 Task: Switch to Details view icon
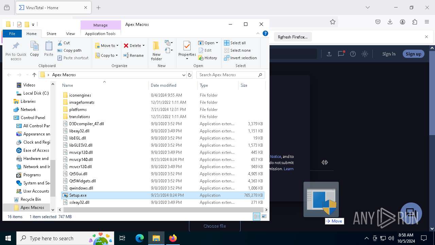pos(257,217)
